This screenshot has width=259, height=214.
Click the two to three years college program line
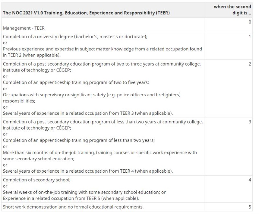102,67
